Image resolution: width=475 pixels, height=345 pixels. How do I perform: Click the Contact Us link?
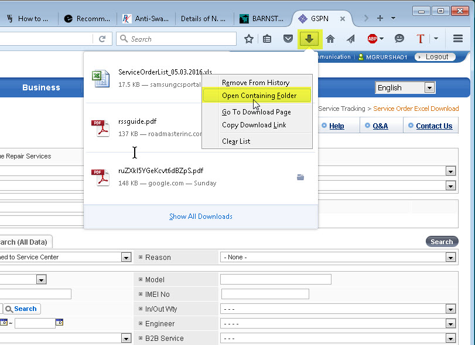point(433,126)
